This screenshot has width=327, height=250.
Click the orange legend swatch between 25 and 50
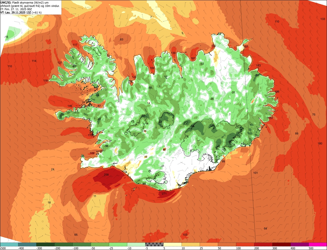pyautogui.click(x=209, y=244)
